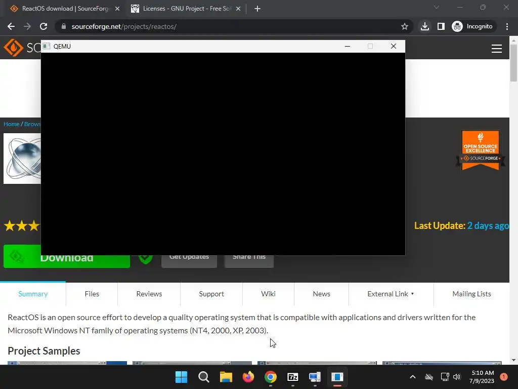Open the 2 days ago update link
This screenshot has height=389, width=518.
pos(488,225)
